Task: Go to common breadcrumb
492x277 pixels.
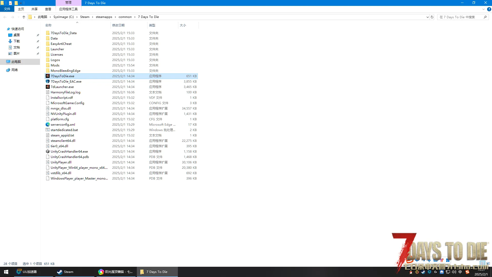Action: point(125,17)
